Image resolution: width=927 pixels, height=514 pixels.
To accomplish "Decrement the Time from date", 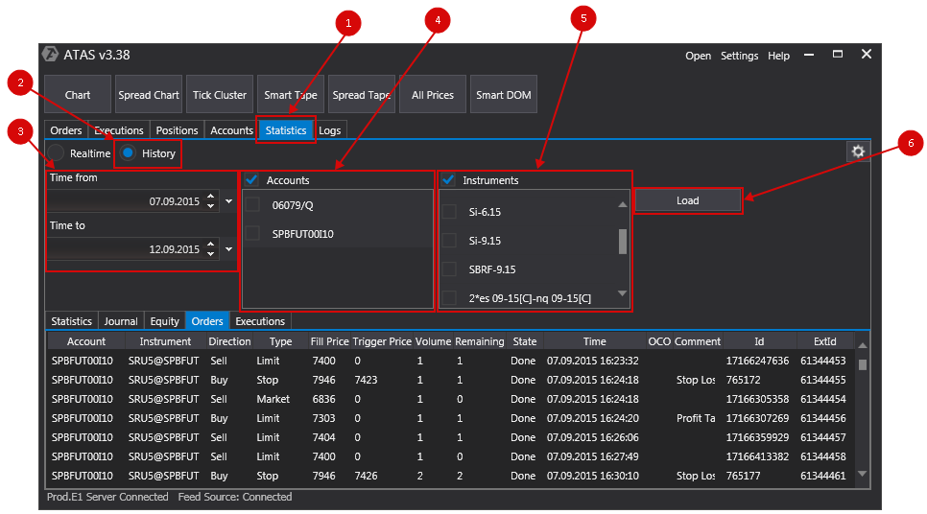I will coord(210,206).
